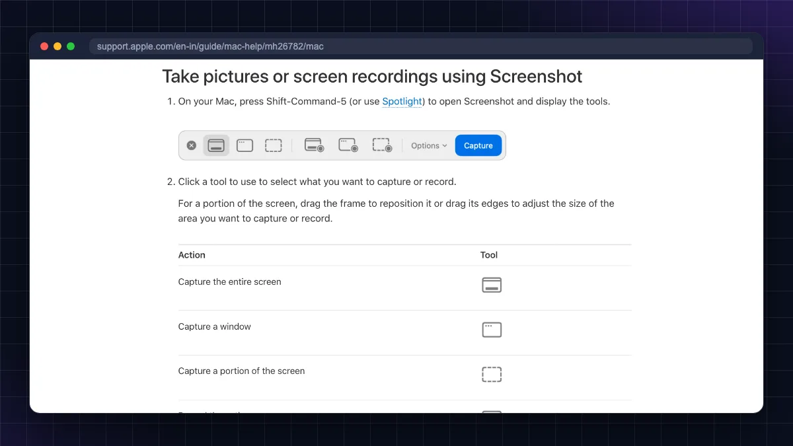
Task: Select Record Selected Window icon in toolbar image
Action: click(348, 145)
